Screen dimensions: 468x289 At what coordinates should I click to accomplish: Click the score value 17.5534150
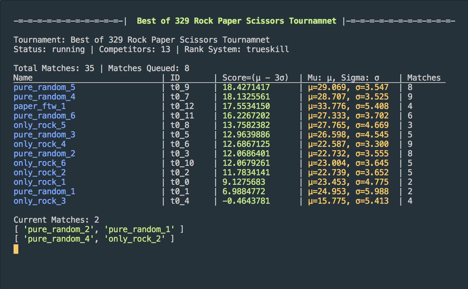246,106
